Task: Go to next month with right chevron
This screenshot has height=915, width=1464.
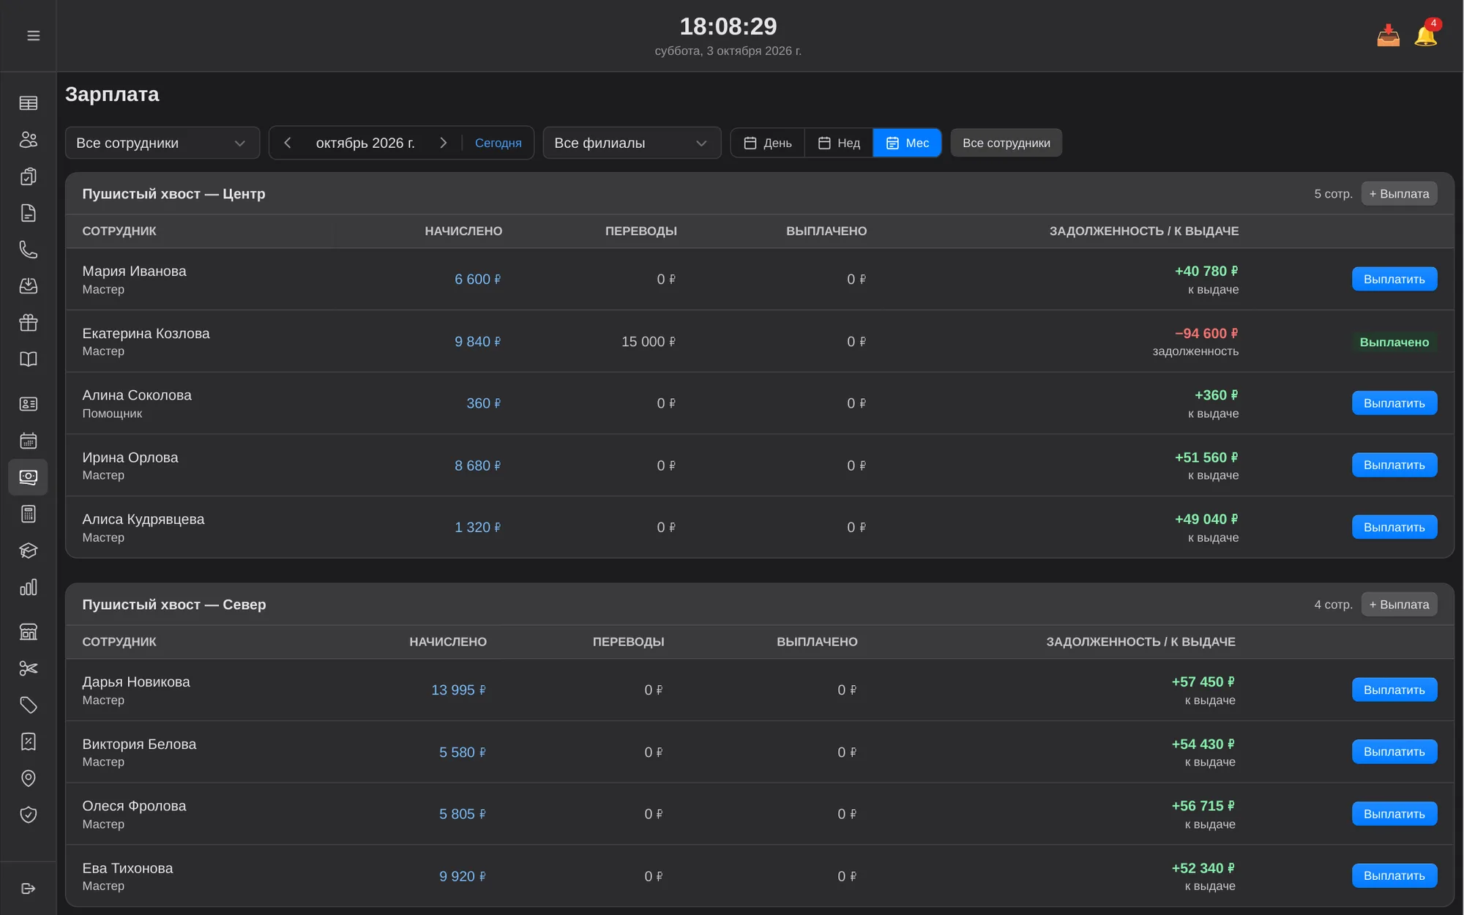Action: point(443,143)
